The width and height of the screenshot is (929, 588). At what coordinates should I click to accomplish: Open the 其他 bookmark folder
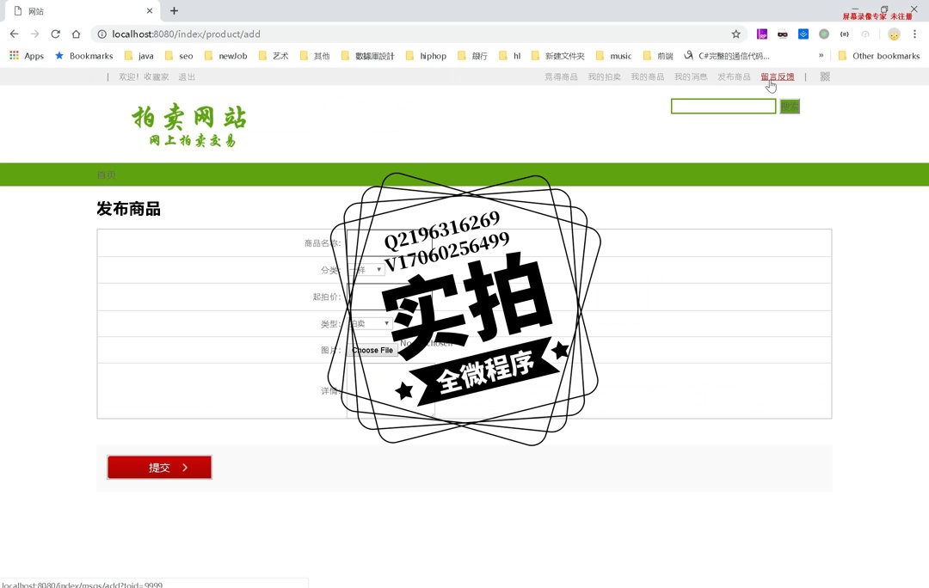click(315, 56)
